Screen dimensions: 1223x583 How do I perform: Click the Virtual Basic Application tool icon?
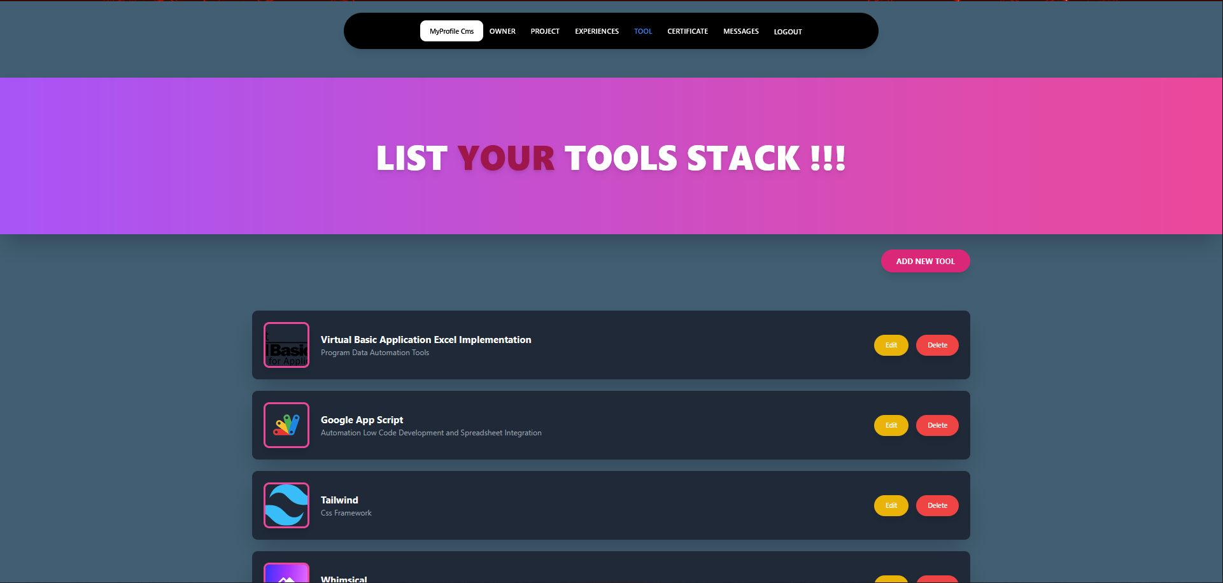[286, 345]
